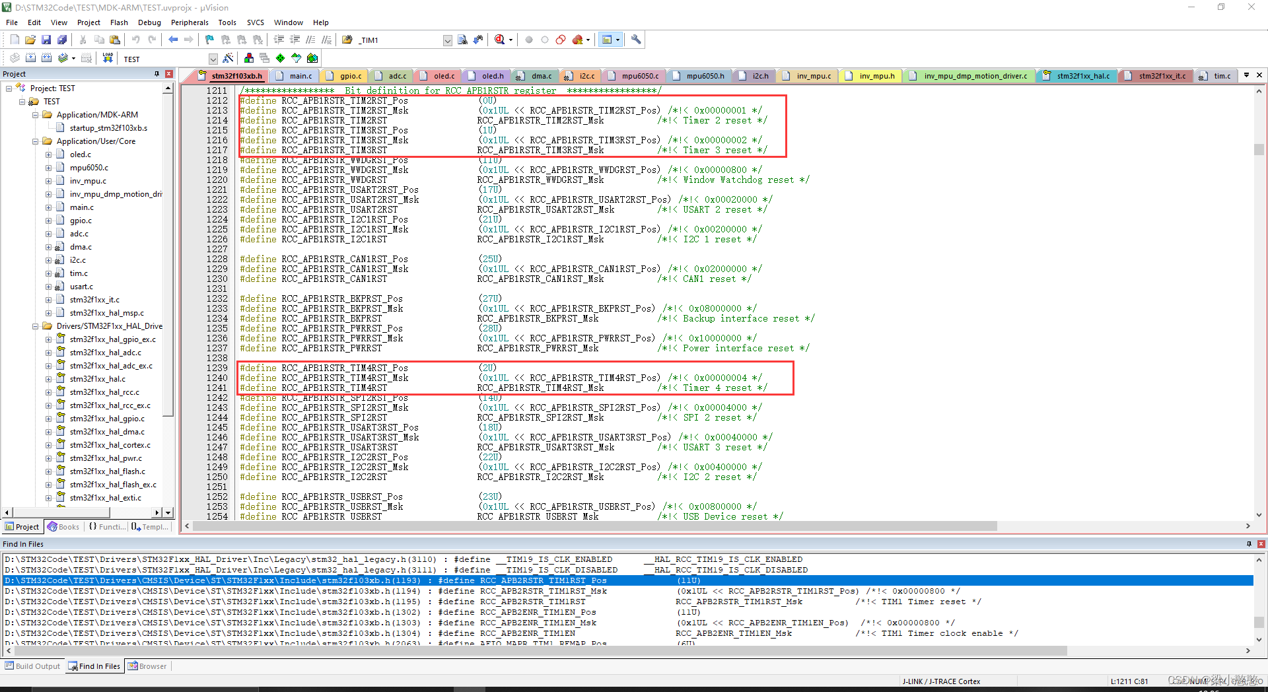Switch to the inv_mpu.h editor tab
Screen dimensions: 1268x692
coord(871,76)
